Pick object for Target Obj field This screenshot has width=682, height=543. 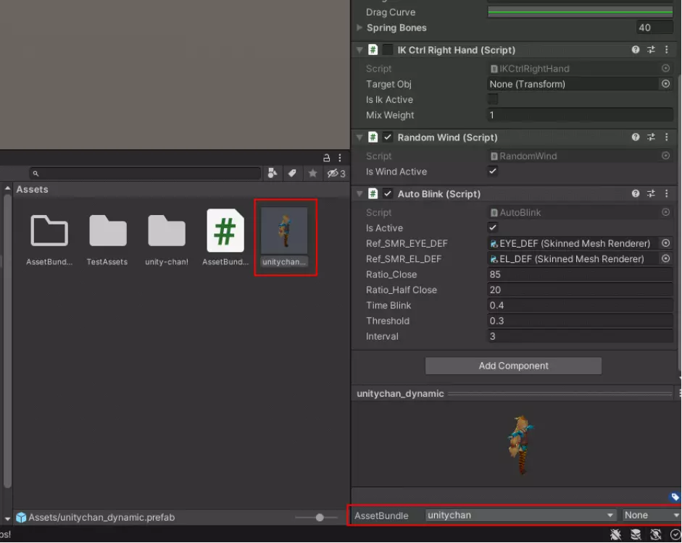pos(665,84)
